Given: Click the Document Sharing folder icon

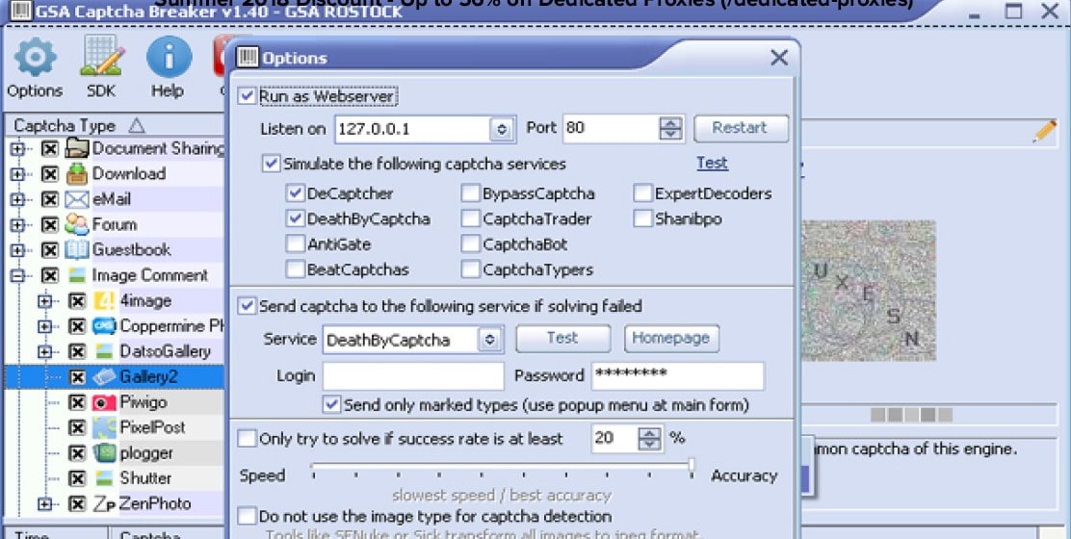Looking at the screenshot, I should tap(77, 149).
